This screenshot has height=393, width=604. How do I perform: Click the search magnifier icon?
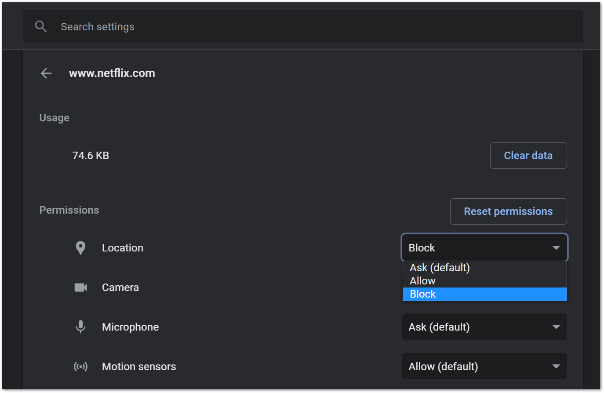coord(41,27)
